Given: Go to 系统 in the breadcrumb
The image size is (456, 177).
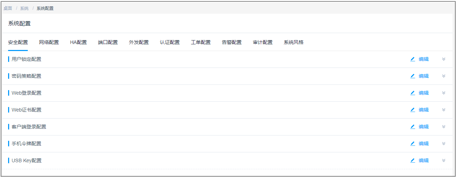Looking at the screenshot, I should (x=24, y=8).
